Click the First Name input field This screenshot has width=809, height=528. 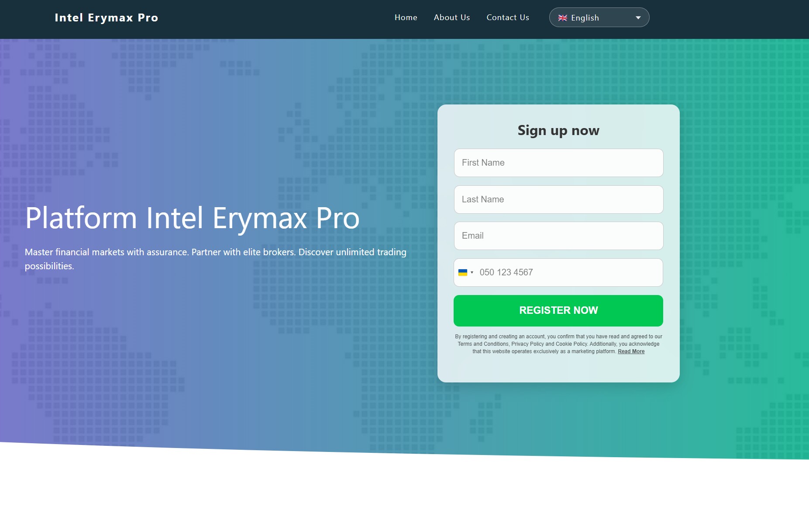(558, 162)
